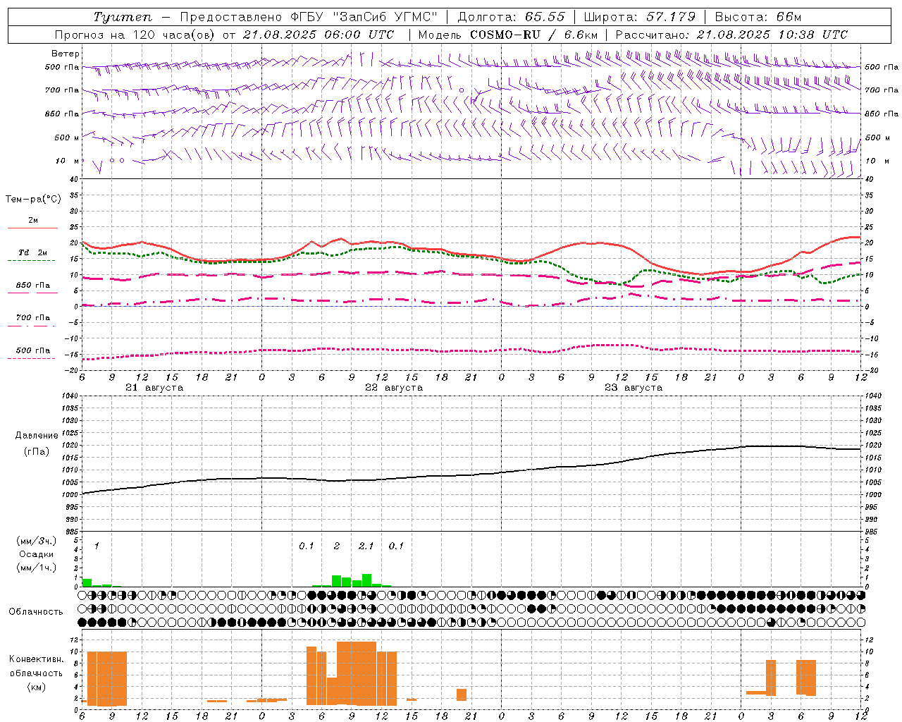
Task: Click the Тем-ра(°C) axis title
Action: tap(33, 200)
